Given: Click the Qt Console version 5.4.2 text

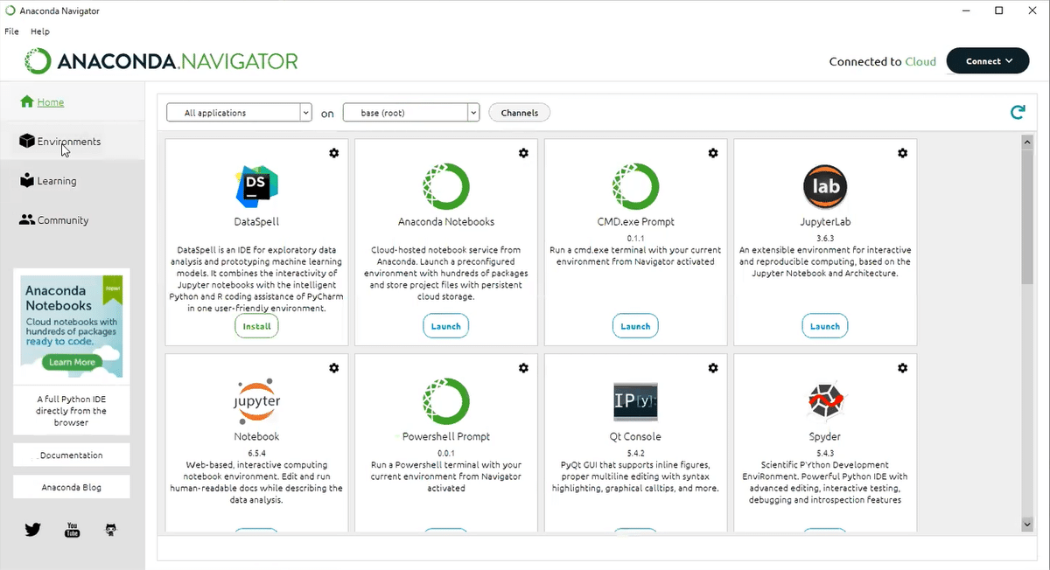Looking at the screenshot, I should 635,453.
